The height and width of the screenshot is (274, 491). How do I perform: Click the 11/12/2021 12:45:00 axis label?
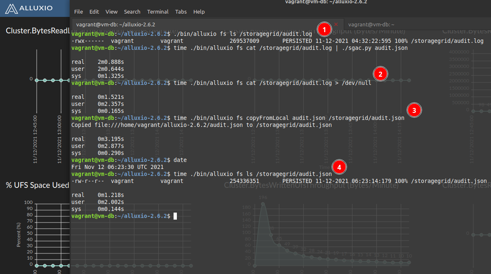pos(35,139)
